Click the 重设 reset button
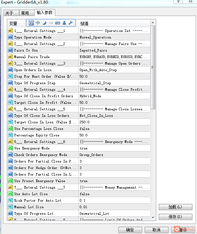Viewport: 197px width, 234px height. pyautogui.click(x=183, y=230)
